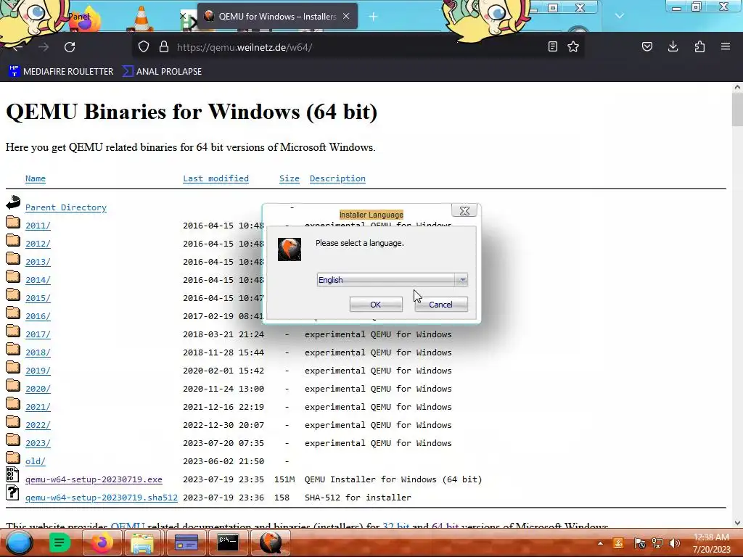Open Pocket save icon
This screenshot has height=557, width=743.
click(646, 46)
